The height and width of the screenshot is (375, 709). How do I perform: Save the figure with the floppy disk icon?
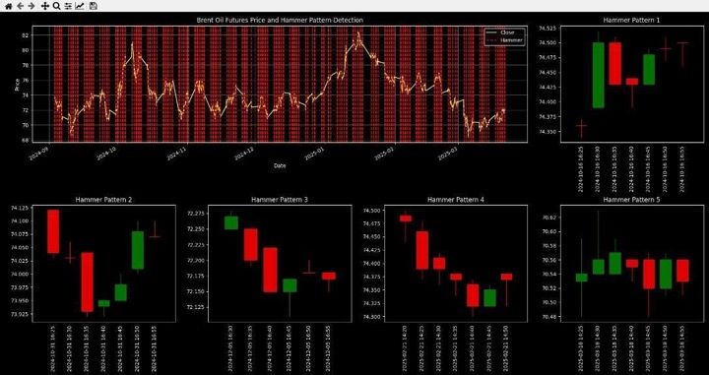pyautogui.click(x=94, y=6)
